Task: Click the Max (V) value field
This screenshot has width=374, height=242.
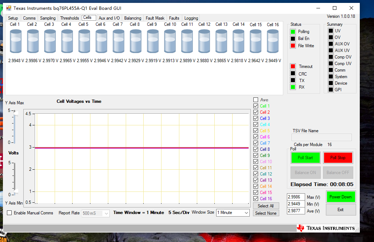Action: click(x=296, y=197)
